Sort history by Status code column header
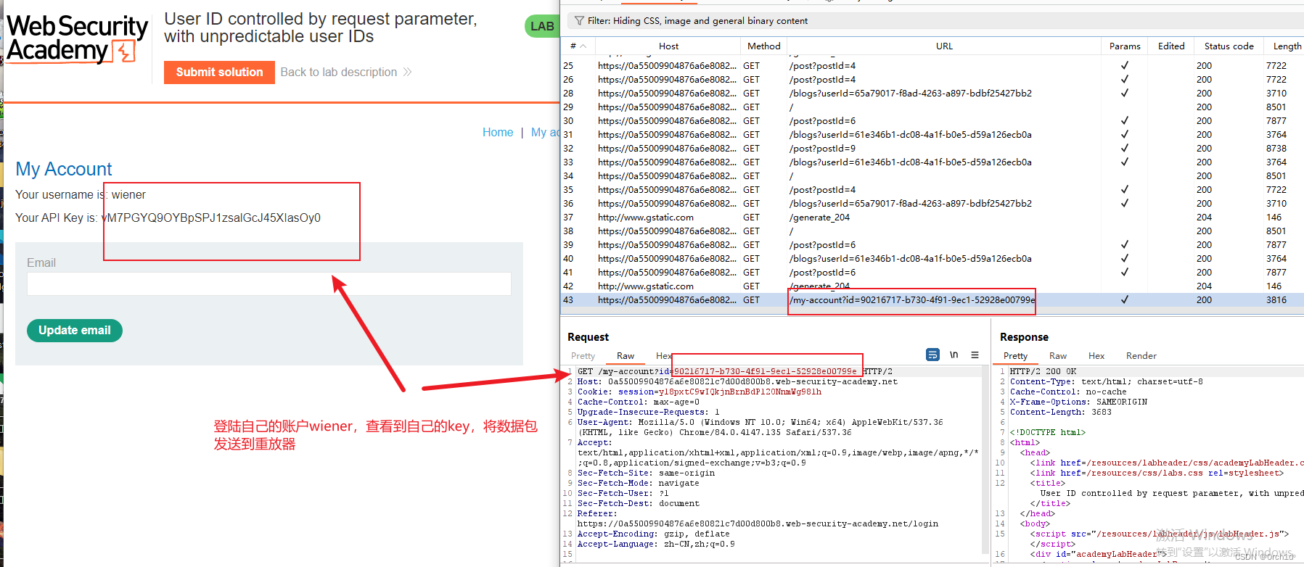 pos(1229,46)
